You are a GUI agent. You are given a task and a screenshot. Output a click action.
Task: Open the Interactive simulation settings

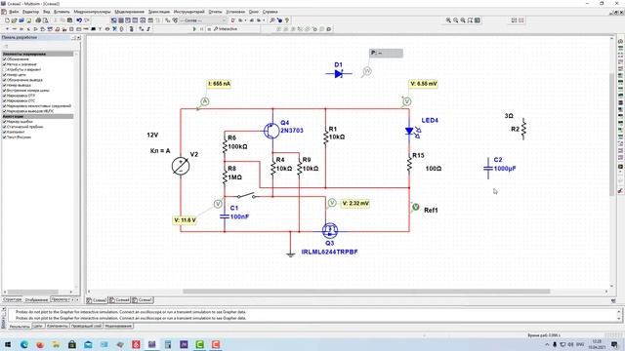pyautogui.click(x=226, y=29)
